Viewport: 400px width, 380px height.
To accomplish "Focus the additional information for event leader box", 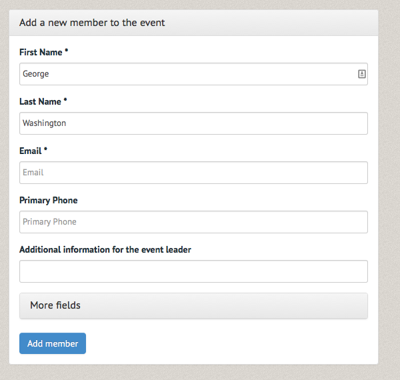I will pos(193,271).
